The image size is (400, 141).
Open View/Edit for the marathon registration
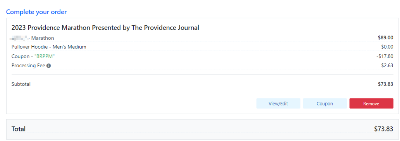(x=278, y=104)
